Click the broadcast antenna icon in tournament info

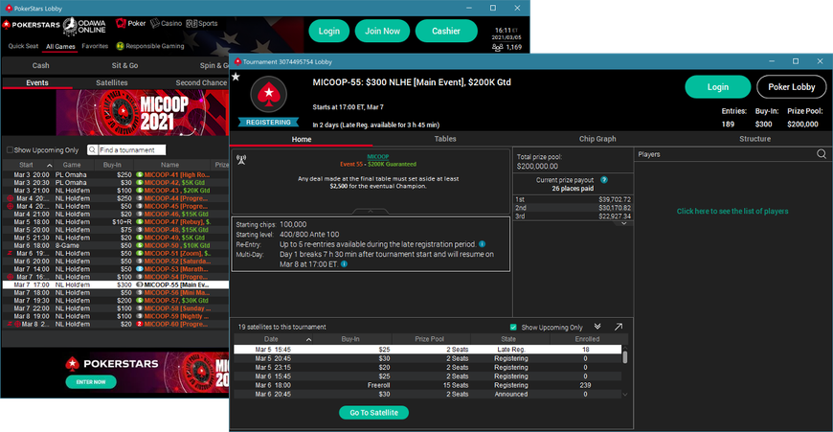241,159
